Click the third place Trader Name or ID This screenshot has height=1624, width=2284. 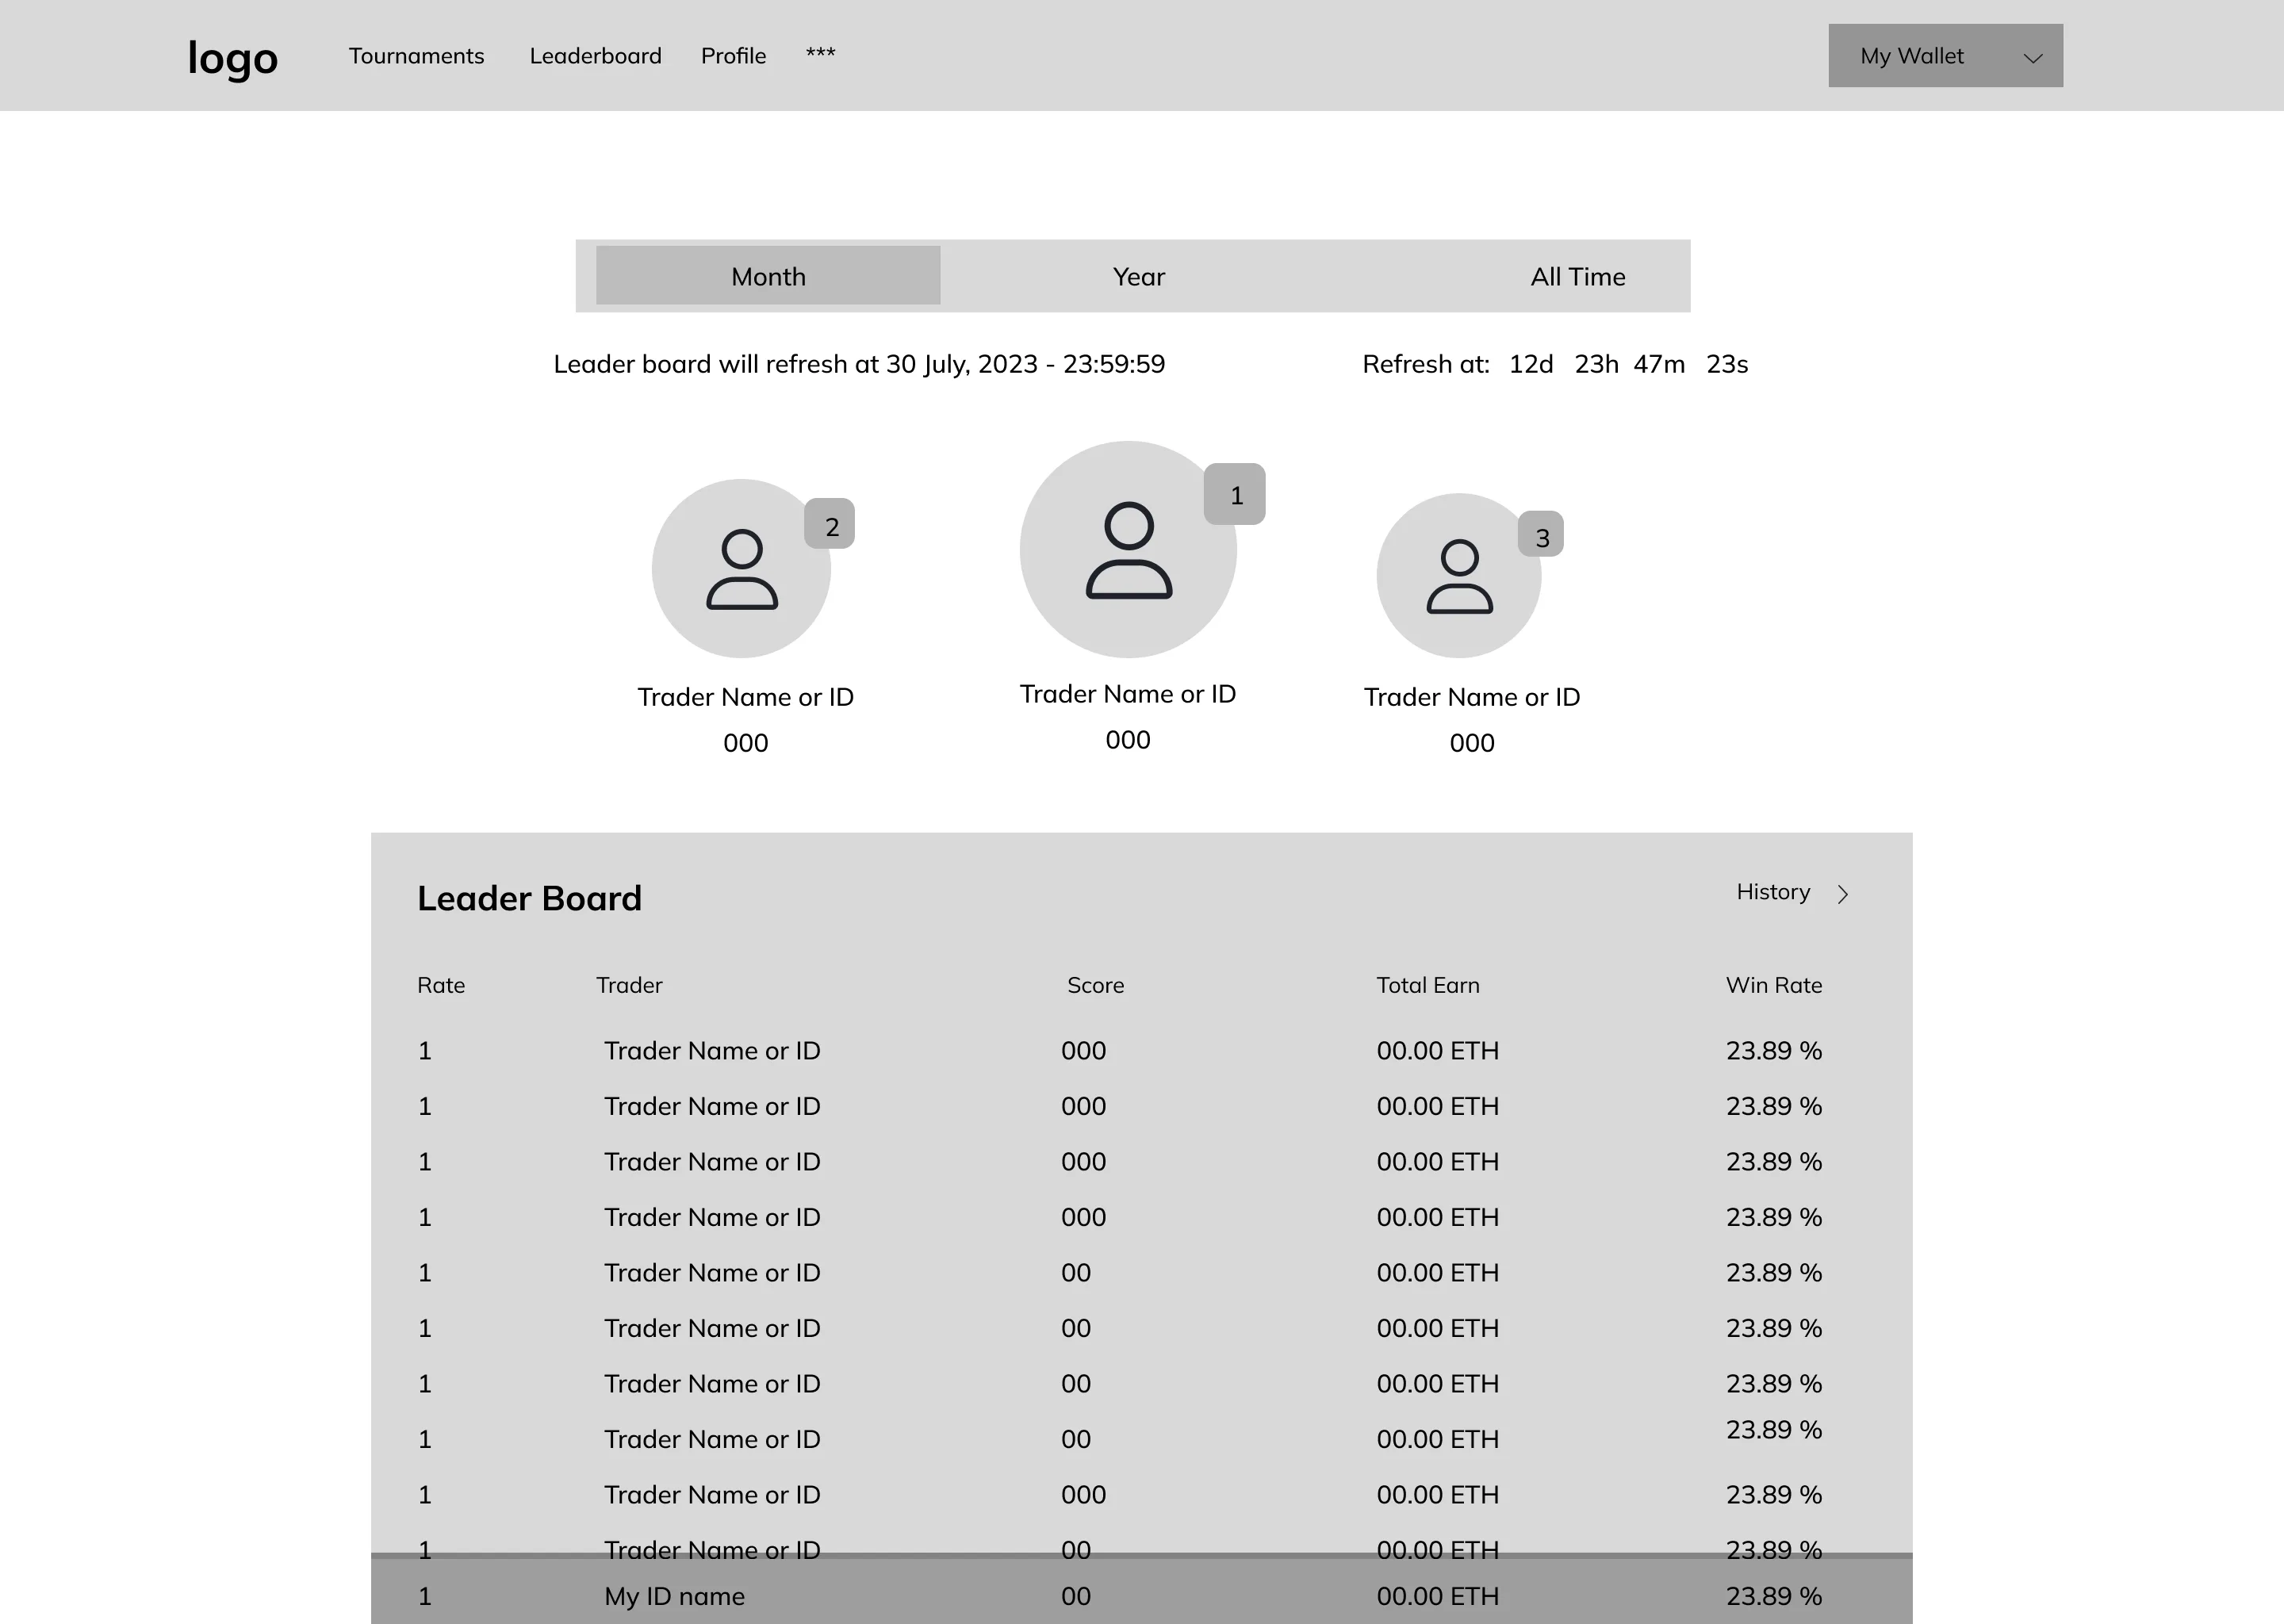[1472, 697]
